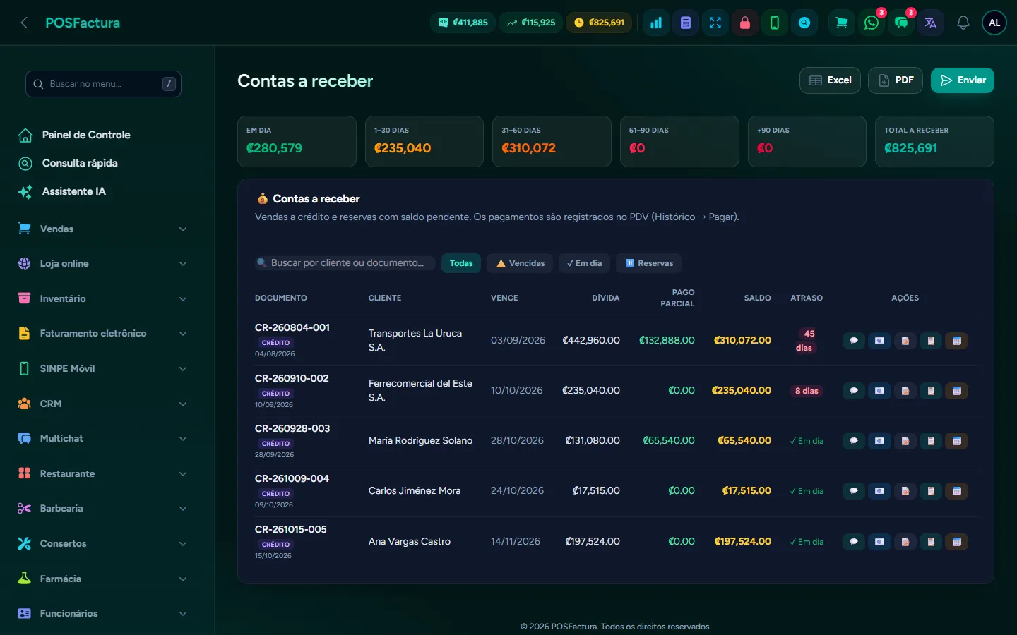Click calendar icon for Transportes La Uruca row
The height and width of the screenshot is (635, 1017).
[956, 341]
